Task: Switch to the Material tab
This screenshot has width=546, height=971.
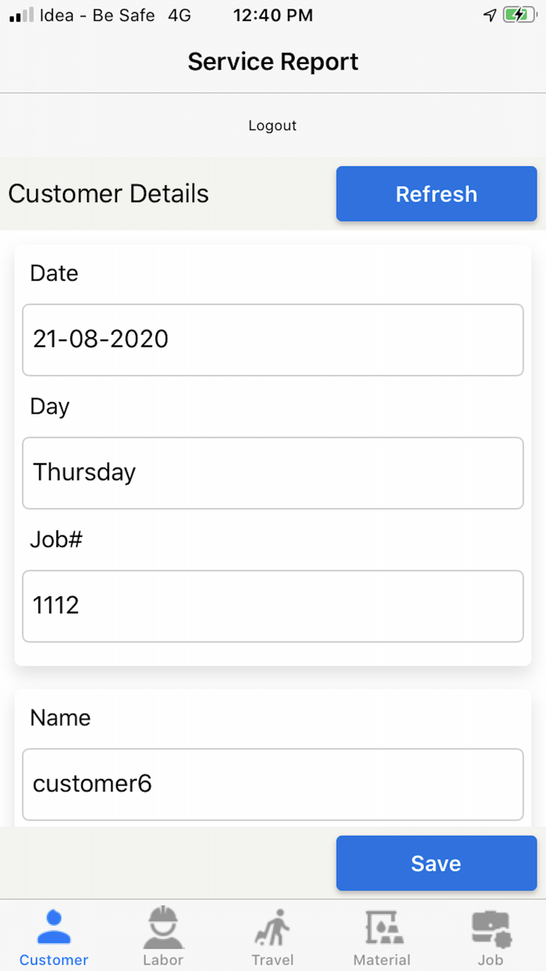Action: coord(381,937)
